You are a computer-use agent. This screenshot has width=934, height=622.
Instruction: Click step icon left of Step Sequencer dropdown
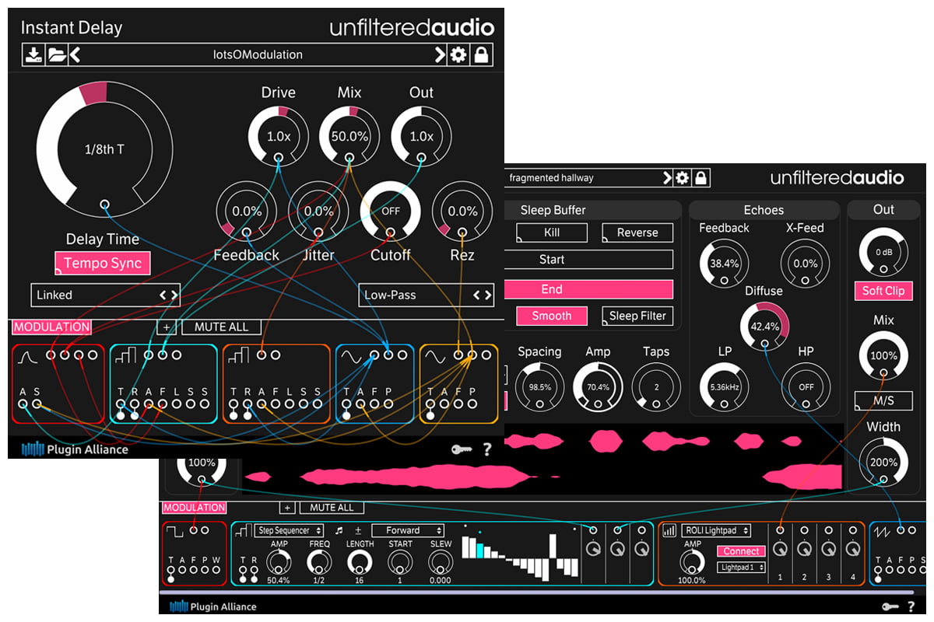[242, 531]
